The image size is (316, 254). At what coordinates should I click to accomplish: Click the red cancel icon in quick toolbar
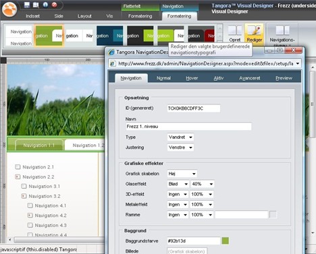click(54, 5)
